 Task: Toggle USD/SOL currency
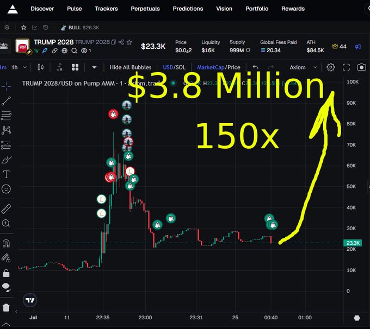(174, 67)
